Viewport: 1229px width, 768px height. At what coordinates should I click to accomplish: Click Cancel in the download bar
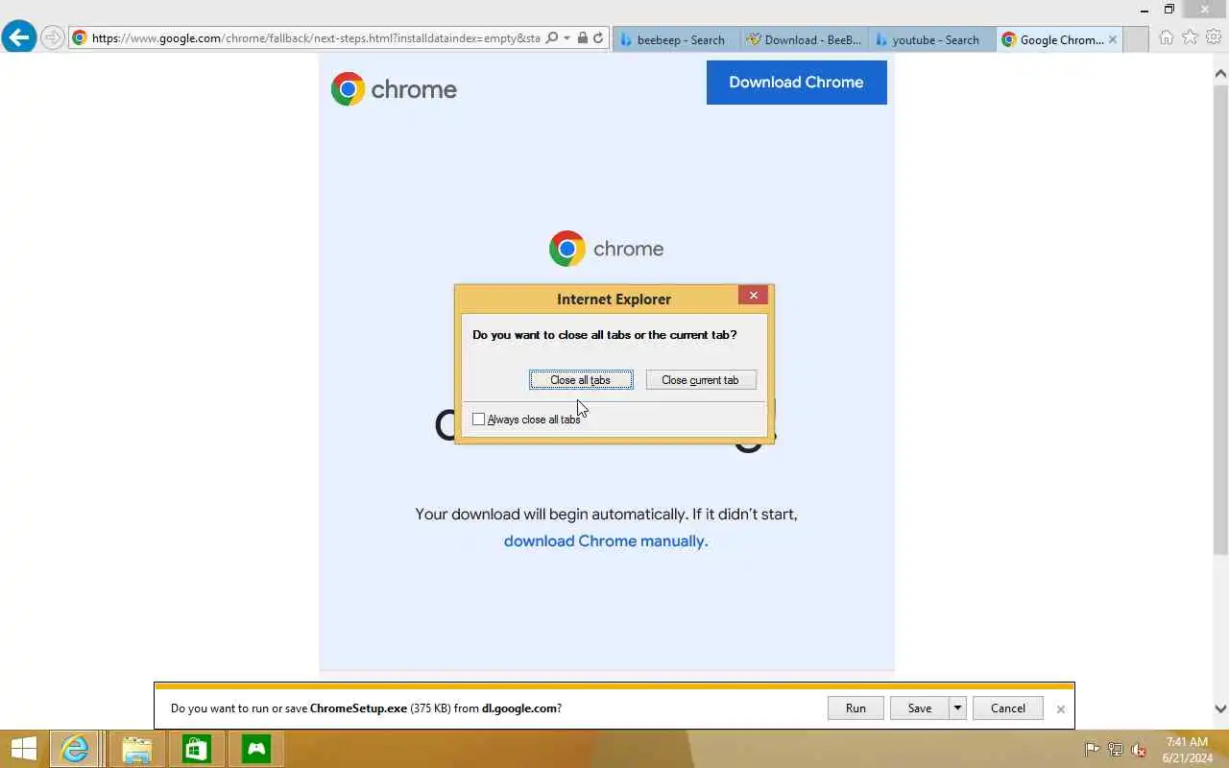tap(1008, 708)
